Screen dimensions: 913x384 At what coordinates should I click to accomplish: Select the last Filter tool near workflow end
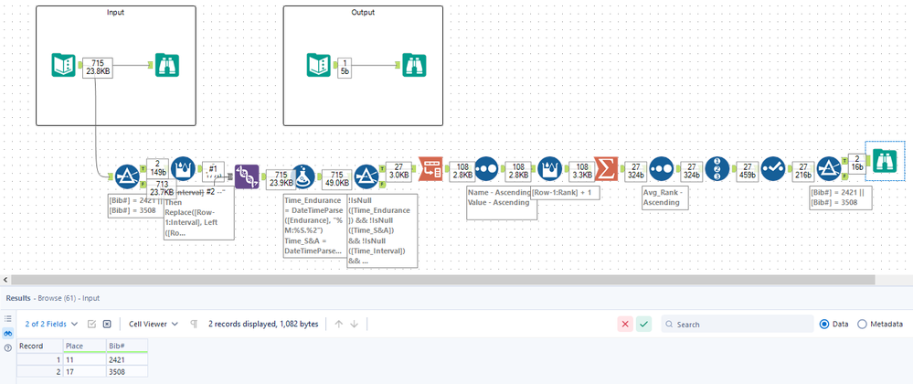tap(829, 168)
